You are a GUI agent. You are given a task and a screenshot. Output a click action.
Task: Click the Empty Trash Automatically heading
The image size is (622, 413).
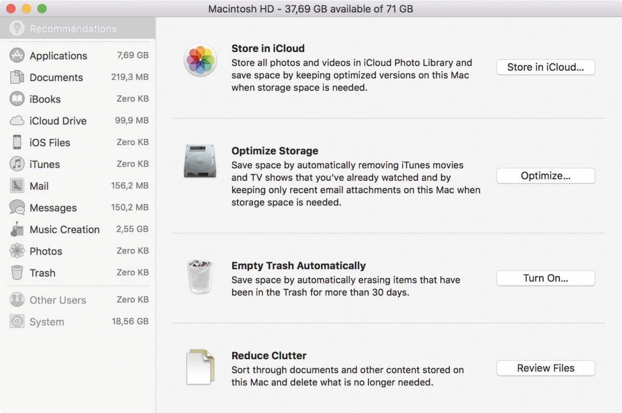click(x=299, y=265)
